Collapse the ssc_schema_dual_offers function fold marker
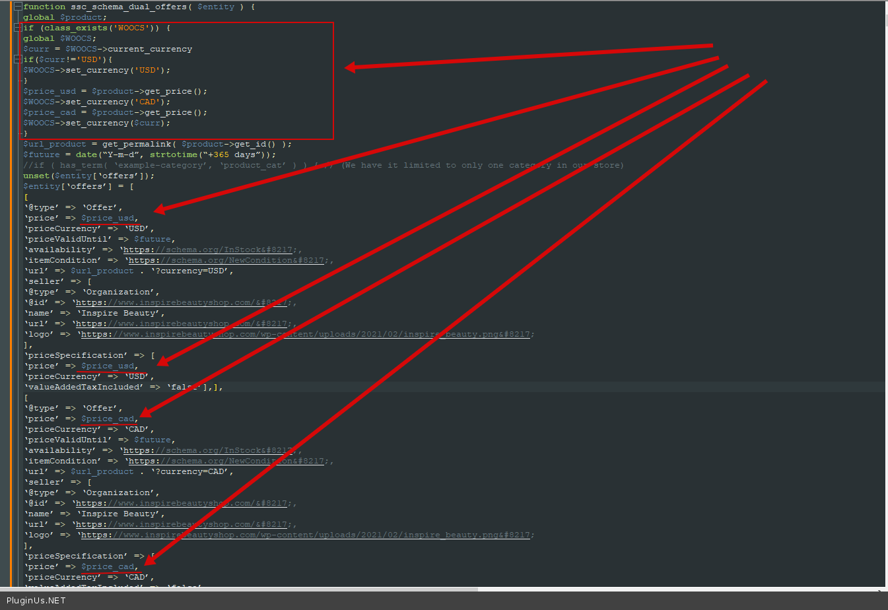The height and width of the screenshot is (610, 888). pyautogui.click(x=18, y=7)
